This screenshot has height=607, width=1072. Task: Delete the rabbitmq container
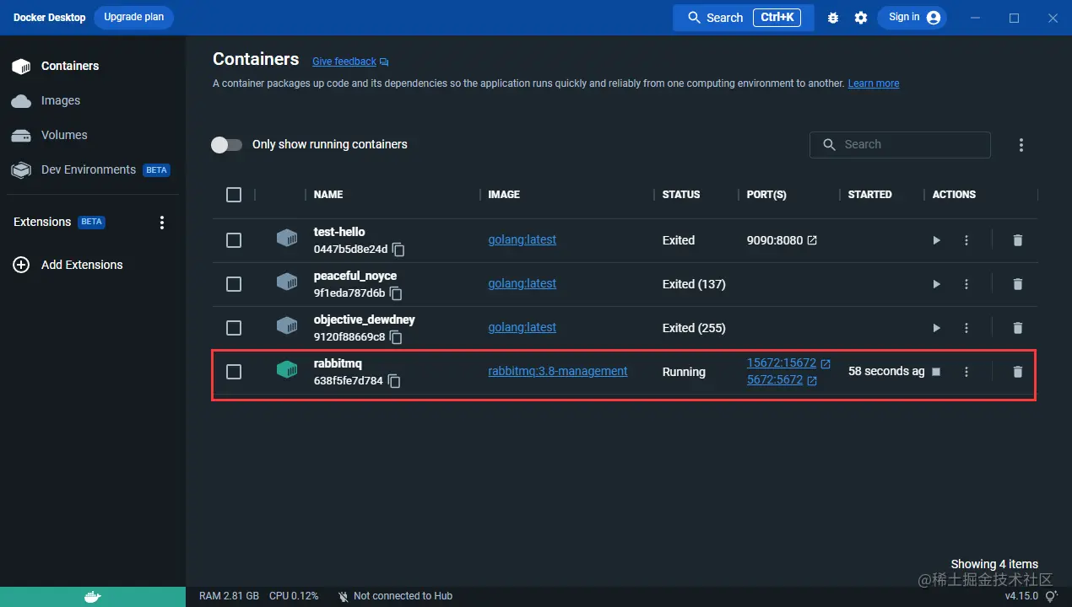click(1017, 372)
